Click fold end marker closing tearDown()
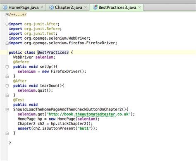 (7, 95)
